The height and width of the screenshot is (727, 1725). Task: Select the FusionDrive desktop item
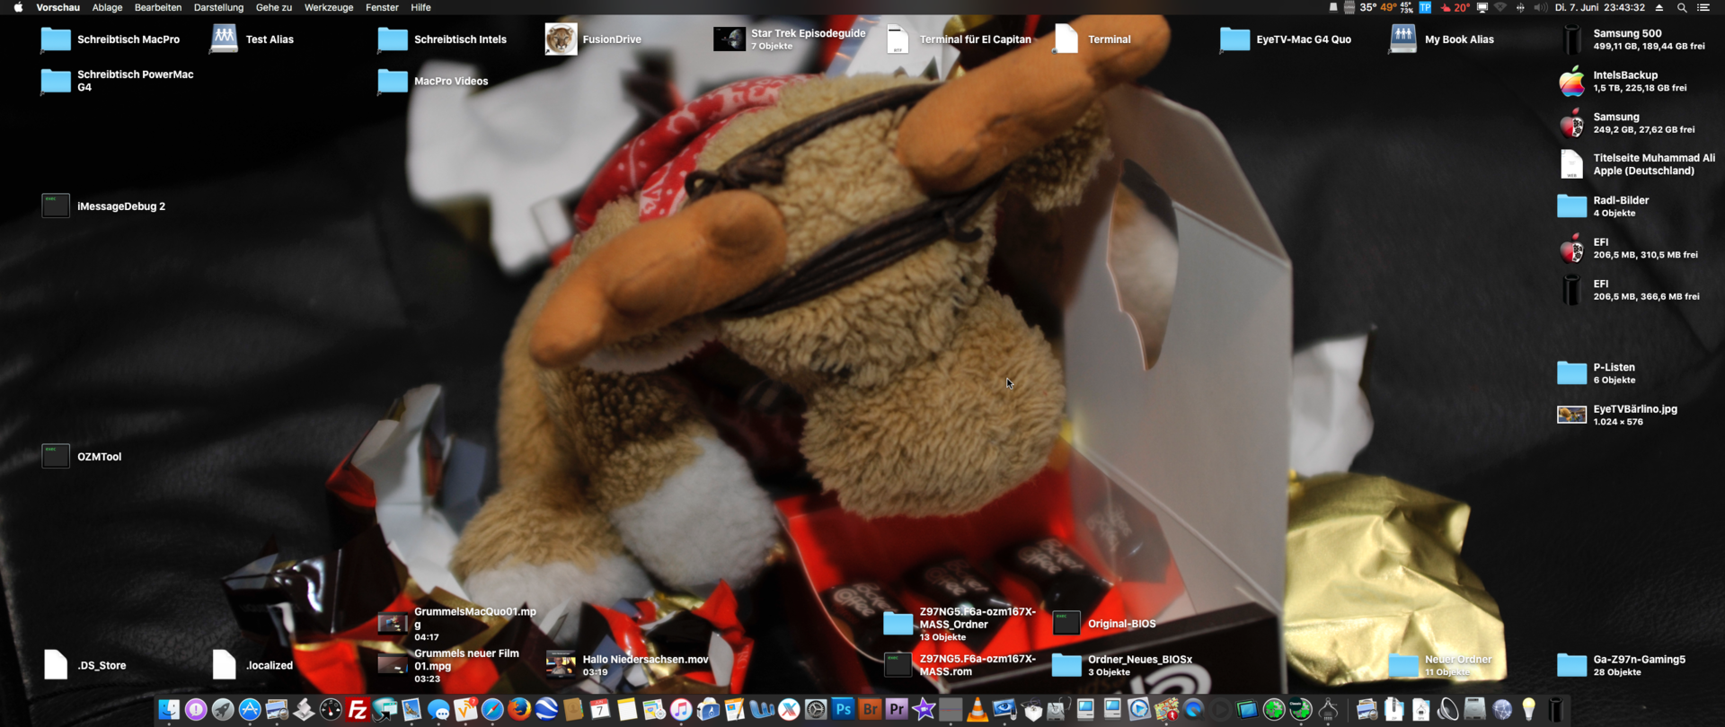[561, 39]
